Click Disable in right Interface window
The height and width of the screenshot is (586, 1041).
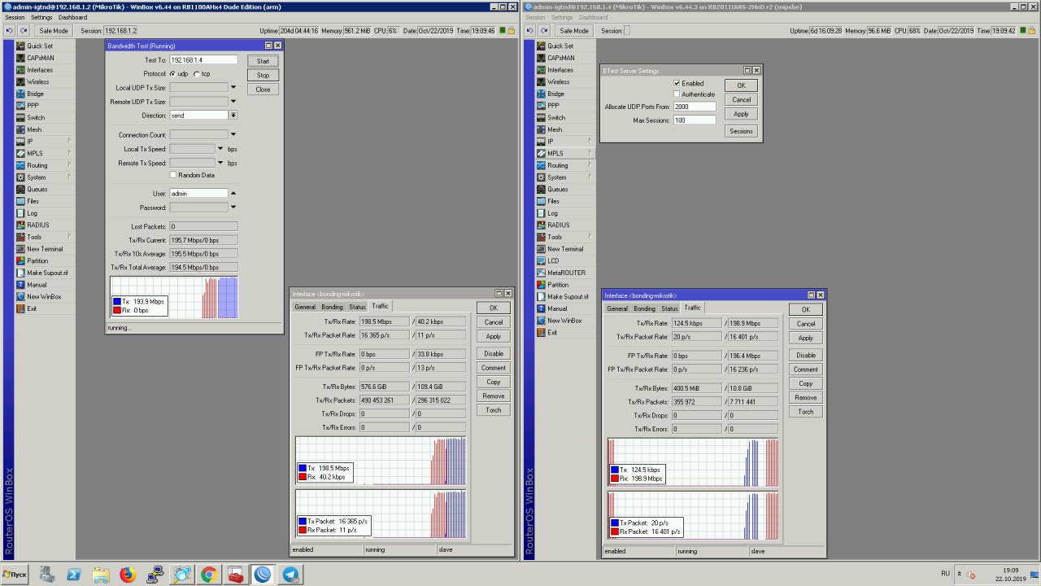(806, 356)
